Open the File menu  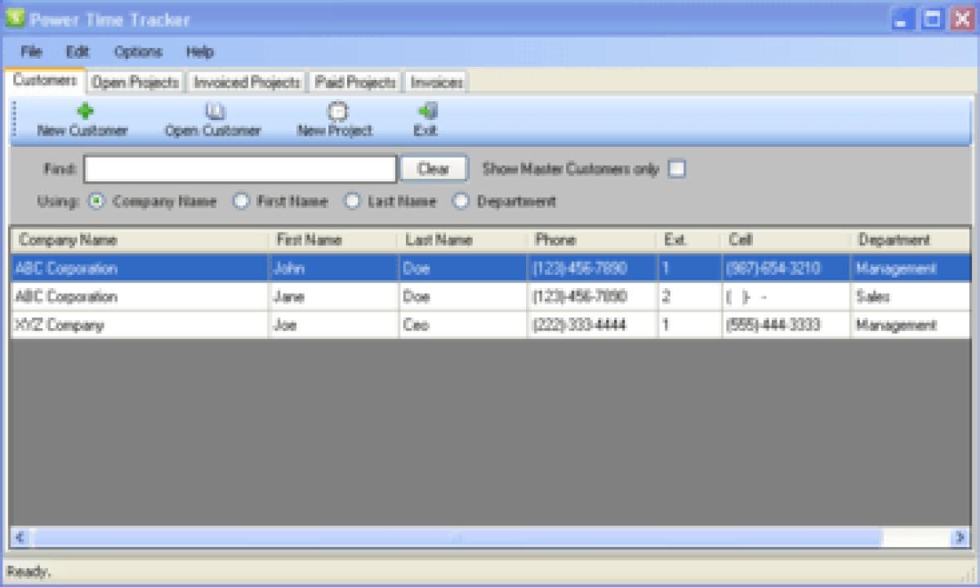point(30,51)
